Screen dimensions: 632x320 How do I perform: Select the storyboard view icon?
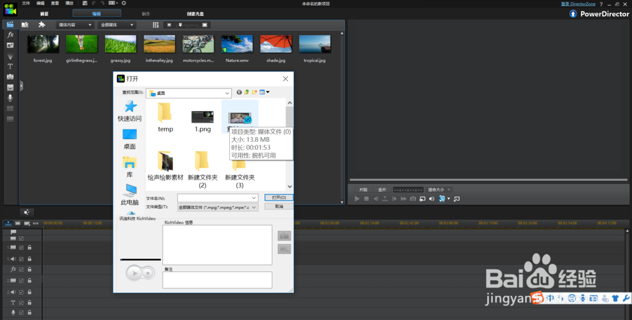(18, 223)
